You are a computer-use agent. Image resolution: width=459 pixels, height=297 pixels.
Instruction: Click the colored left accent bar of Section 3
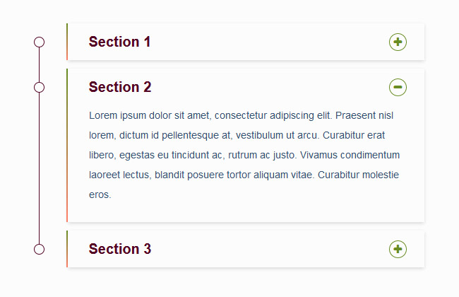pos(67,249)
